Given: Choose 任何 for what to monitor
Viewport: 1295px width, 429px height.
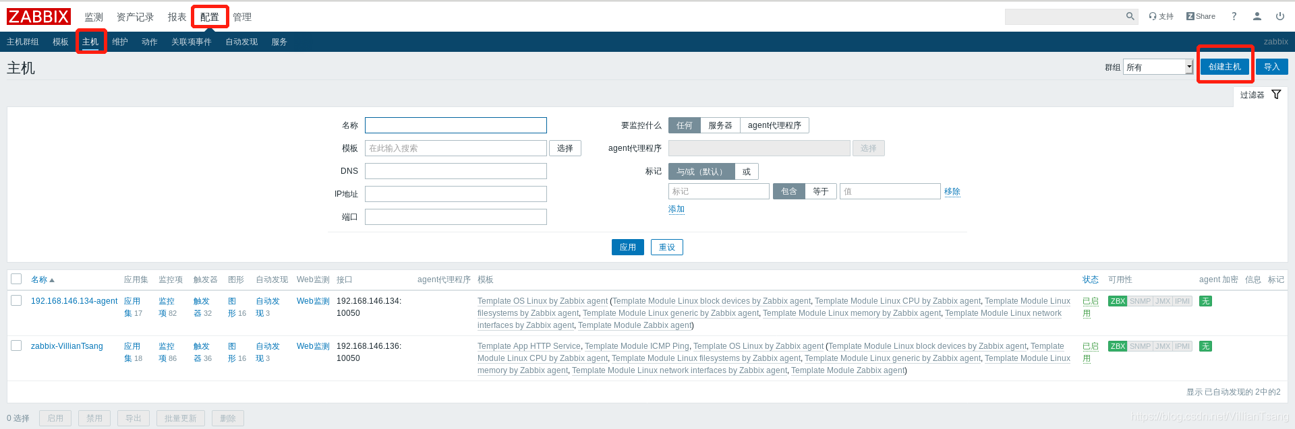Looking at the screenshot, I should tap(684, 125).
